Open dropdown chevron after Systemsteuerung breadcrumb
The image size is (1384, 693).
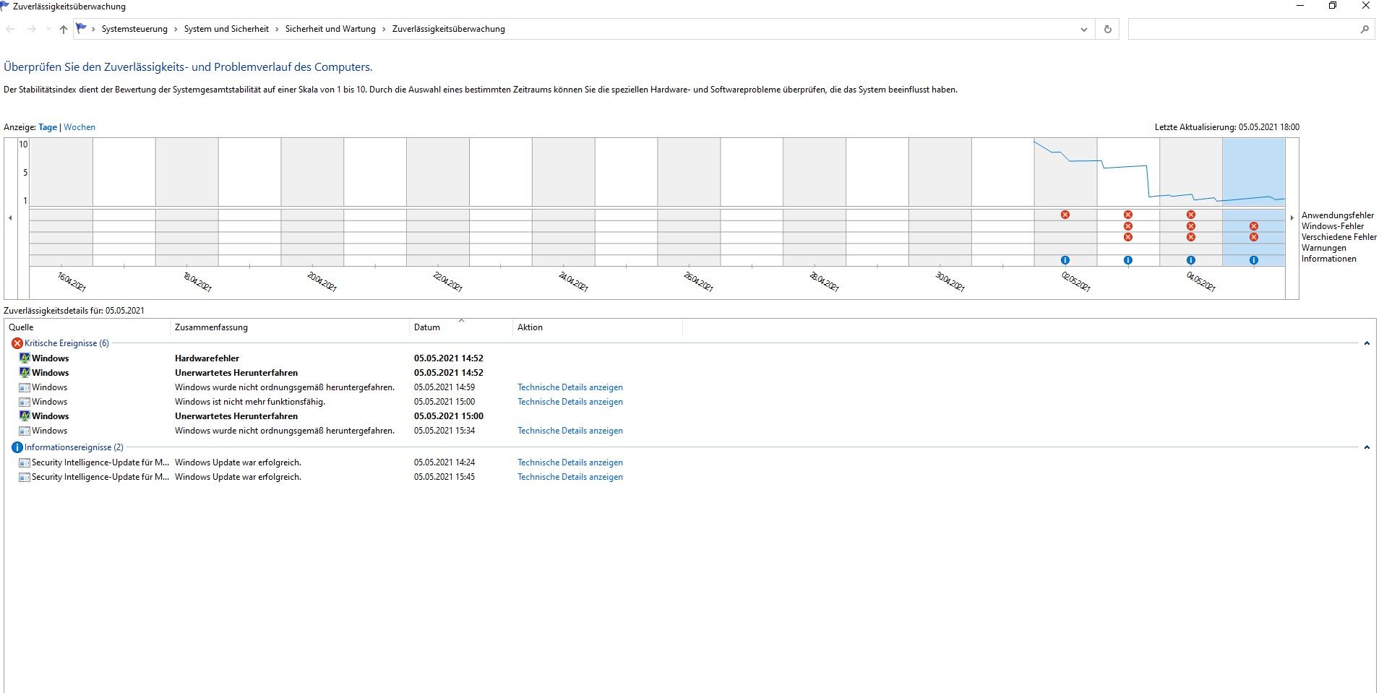pyautogui.click(x=176, y=29)
